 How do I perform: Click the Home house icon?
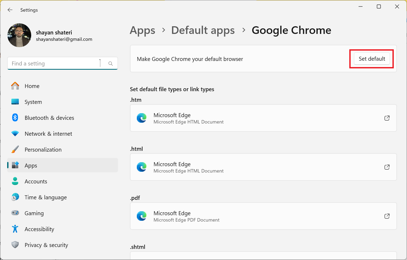tap(15, 86)
